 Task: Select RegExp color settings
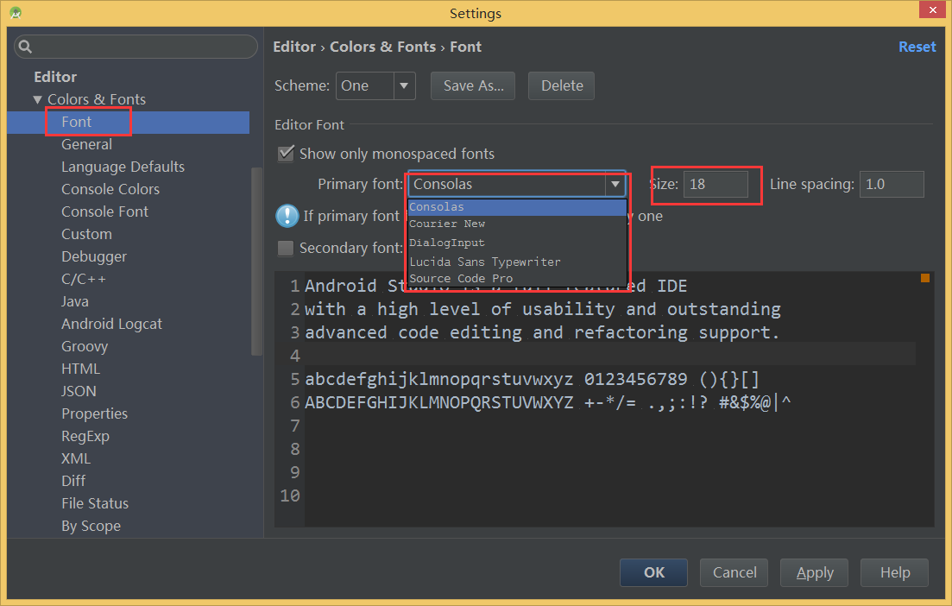(x=85, y=437)
